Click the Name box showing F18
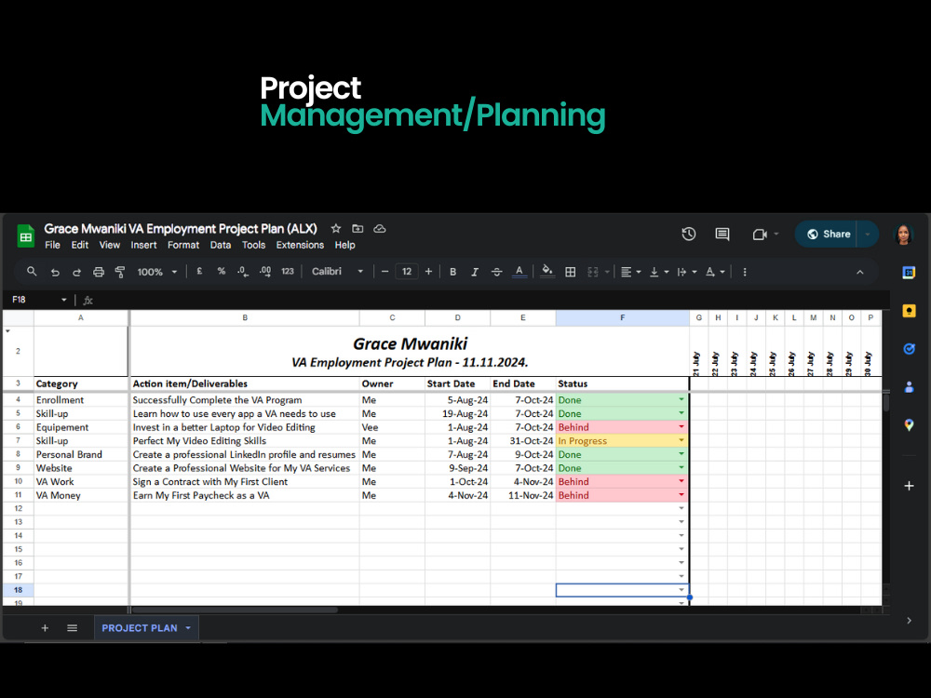The height and width of the screenshot is (698, 931). pos(38,300)
